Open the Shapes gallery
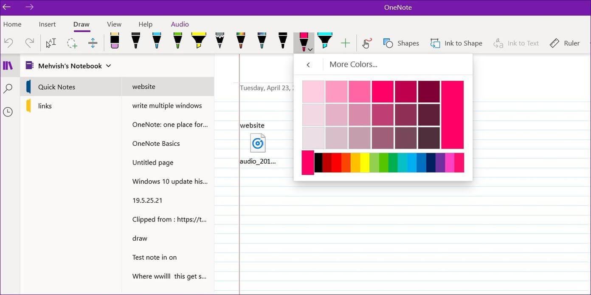591x295 pixels. 401,43
